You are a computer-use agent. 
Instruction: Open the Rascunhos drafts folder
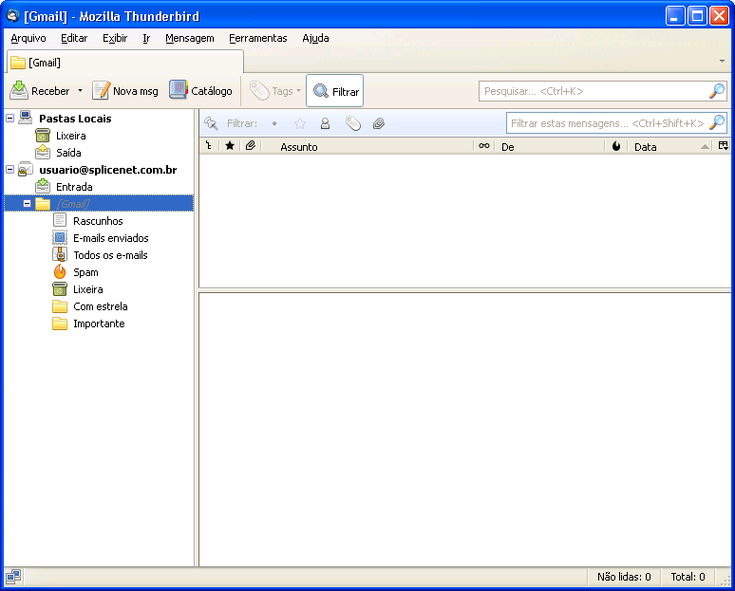point(98,221)
